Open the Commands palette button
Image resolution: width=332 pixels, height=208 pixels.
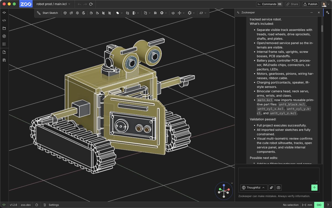(269, 4)
